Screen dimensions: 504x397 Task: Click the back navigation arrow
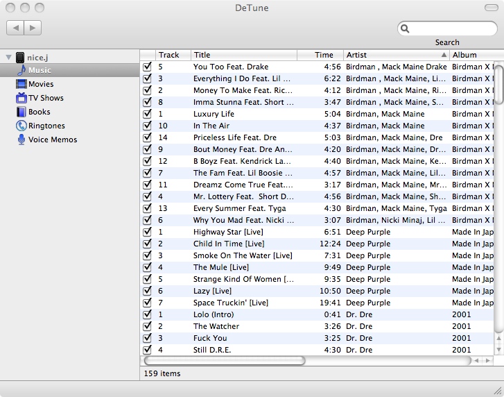tap(15, 28)
